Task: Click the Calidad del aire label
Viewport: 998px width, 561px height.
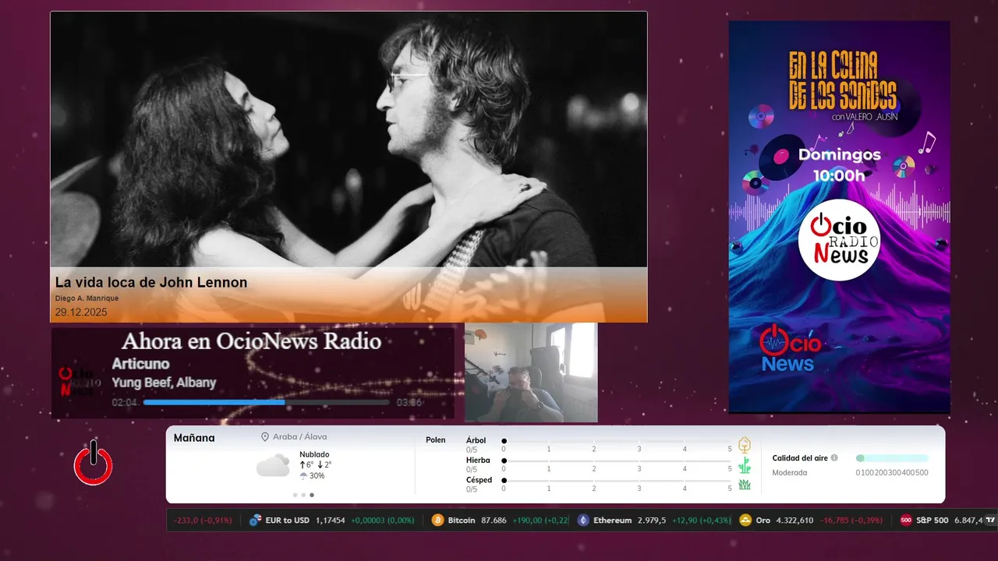Action: pos(800,458)
